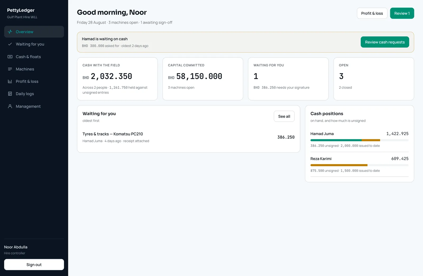
Task: Click the PettyLedger logo text
Action: [21, 10]
